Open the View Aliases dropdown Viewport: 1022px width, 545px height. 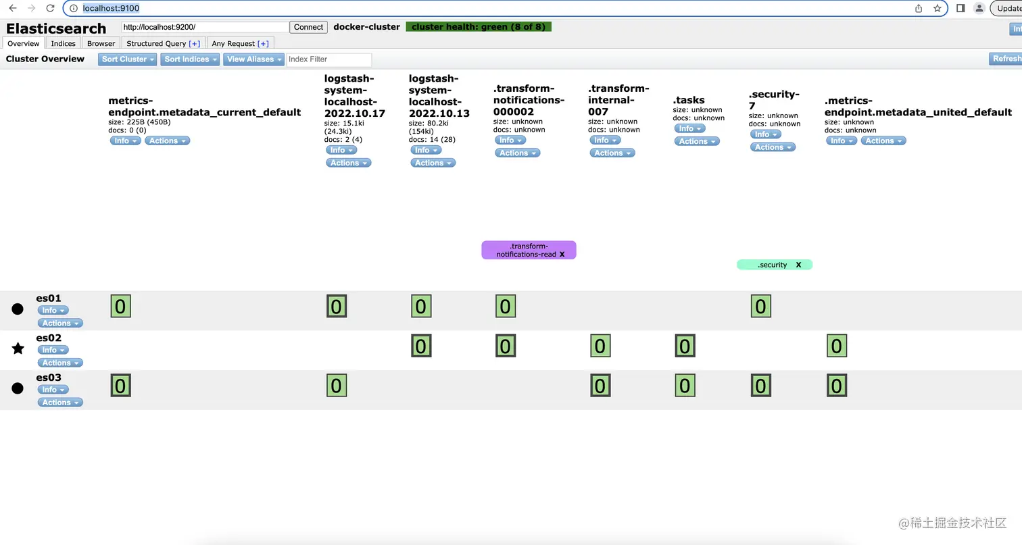tap(253, 59)
